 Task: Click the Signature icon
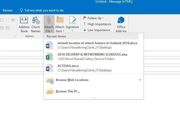(x=73, y=20)
